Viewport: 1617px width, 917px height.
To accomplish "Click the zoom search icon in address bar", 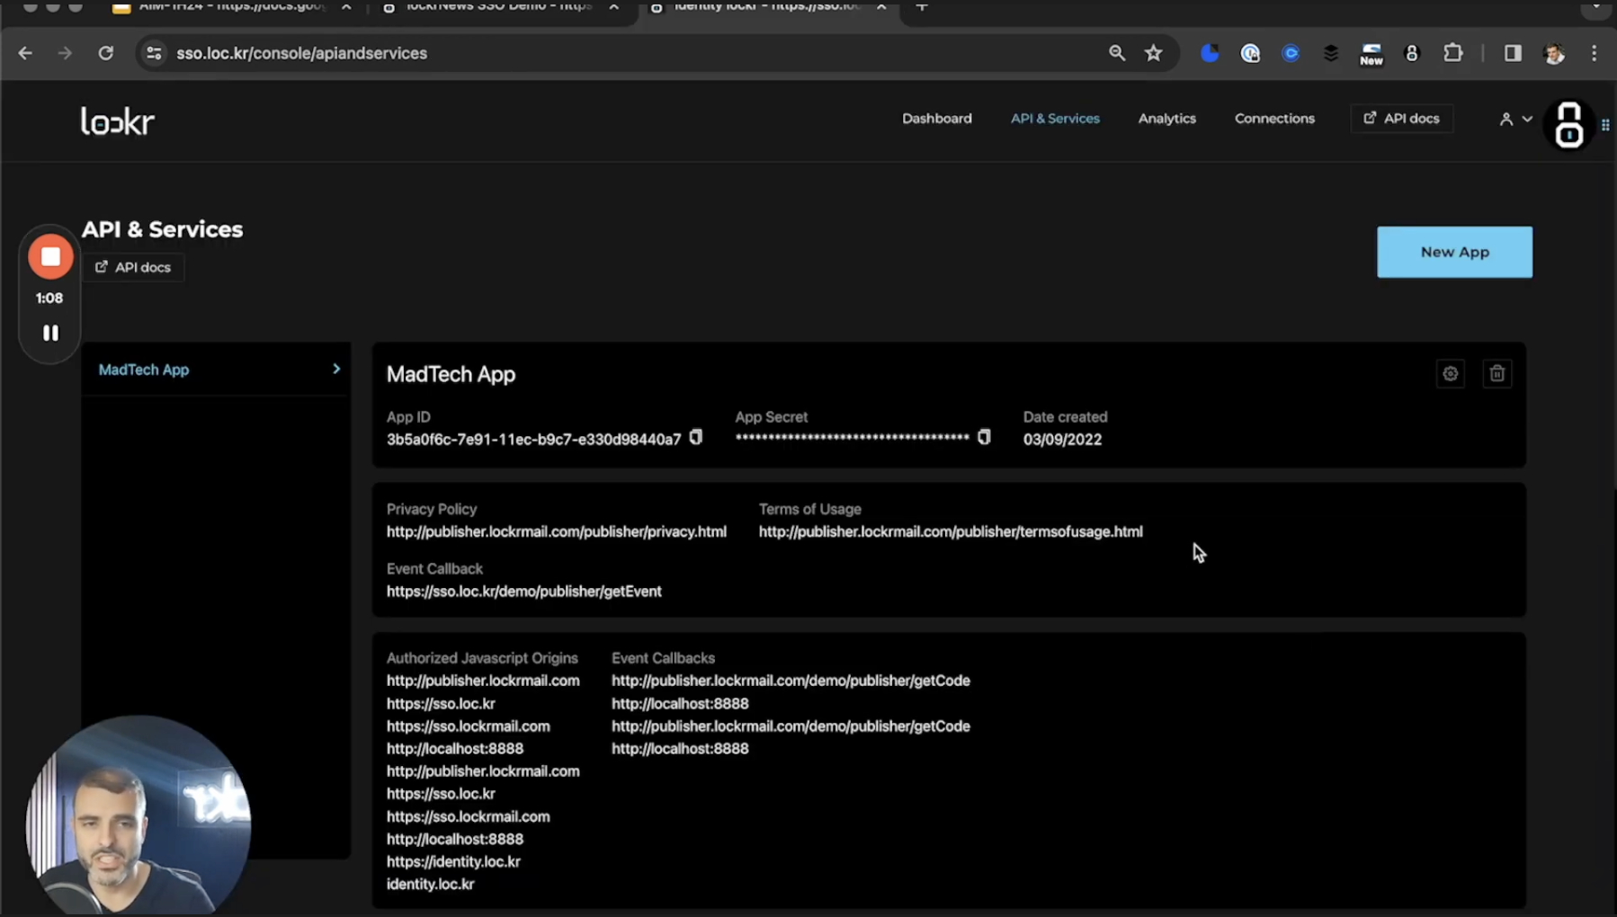I will tap(1116, 53).
